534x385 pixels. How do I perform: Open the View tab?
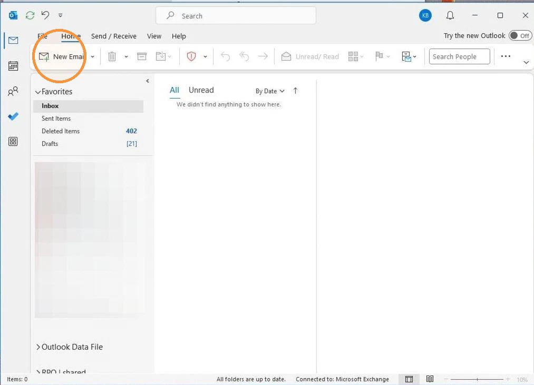click(154, 36)
